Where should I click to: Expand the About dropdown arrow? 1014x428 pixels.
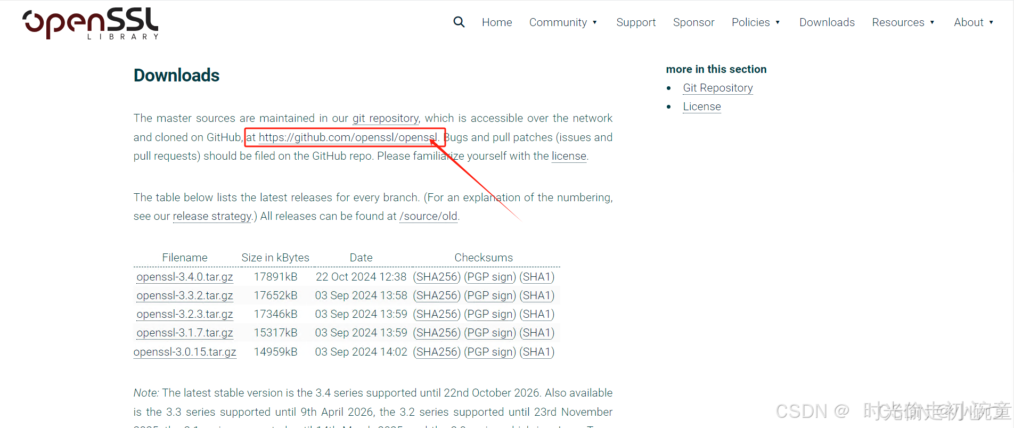point(991,22)
